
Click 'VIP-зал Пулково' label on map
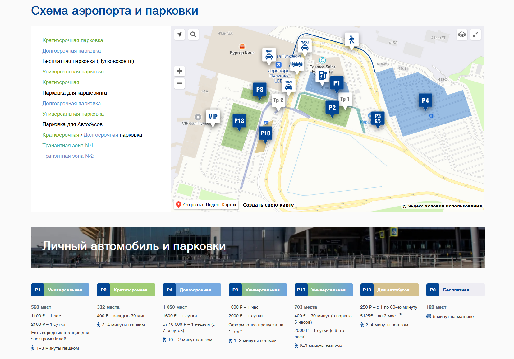[x=196, y=123]
